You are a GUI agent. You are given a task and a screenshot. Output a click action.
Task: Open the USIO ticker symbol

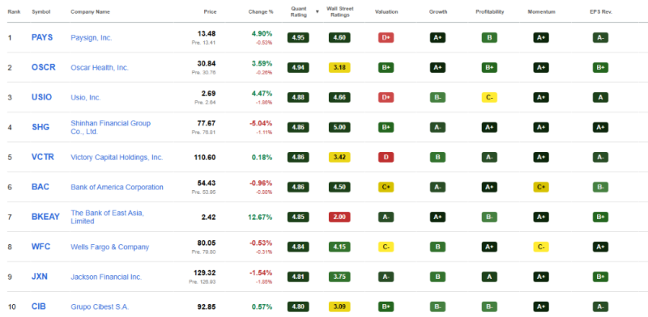tap(42, 97)
